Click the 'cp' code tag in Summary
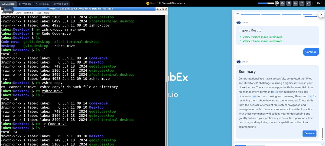 (x=277, y=92)
